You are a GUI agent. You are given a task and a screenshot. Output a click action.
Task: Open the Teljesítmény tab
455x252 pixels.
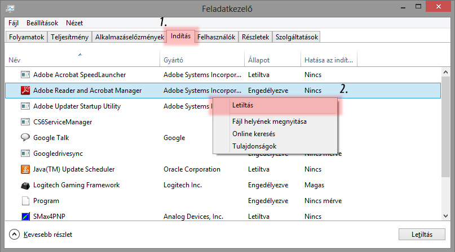tap(69, 37)
